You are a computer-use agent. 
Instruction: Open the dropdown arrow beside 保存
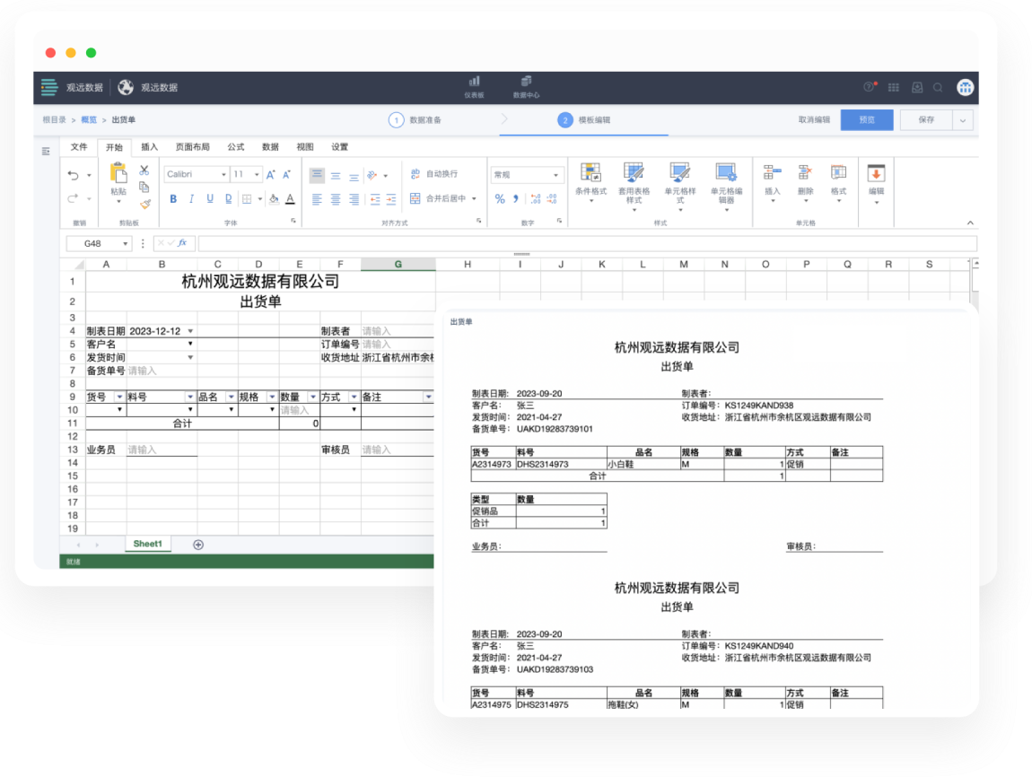[963, 120]
